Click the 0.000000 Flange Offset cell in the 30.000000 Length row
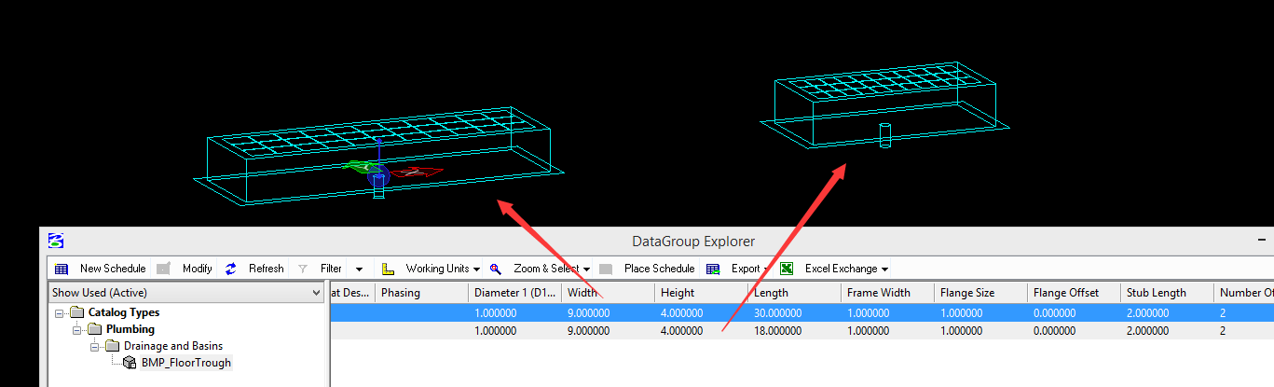Screen dimensions: 1274x387 (1074, 314)
